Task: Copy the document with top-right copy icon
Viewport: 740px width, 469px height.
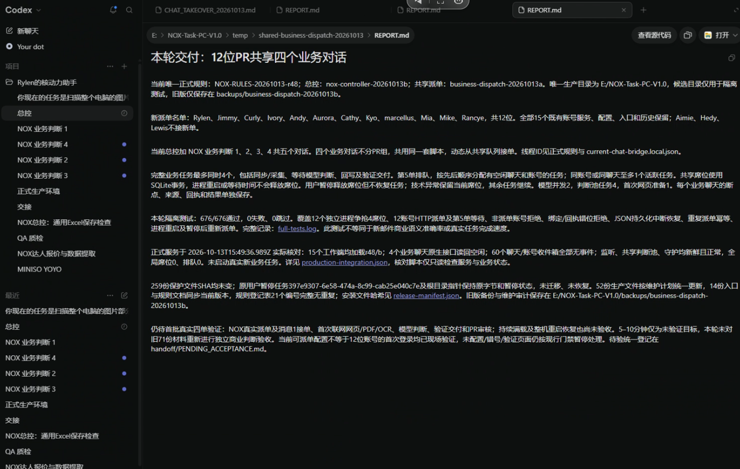Action: coord(731,58)
